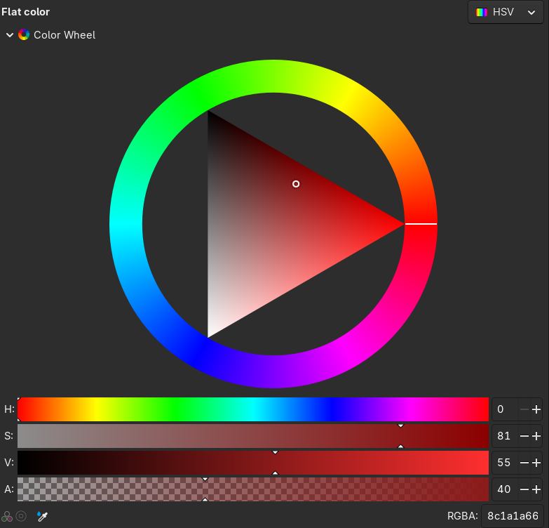
Task: Click the RGBA hex input field
Action: tap(512, 516)
